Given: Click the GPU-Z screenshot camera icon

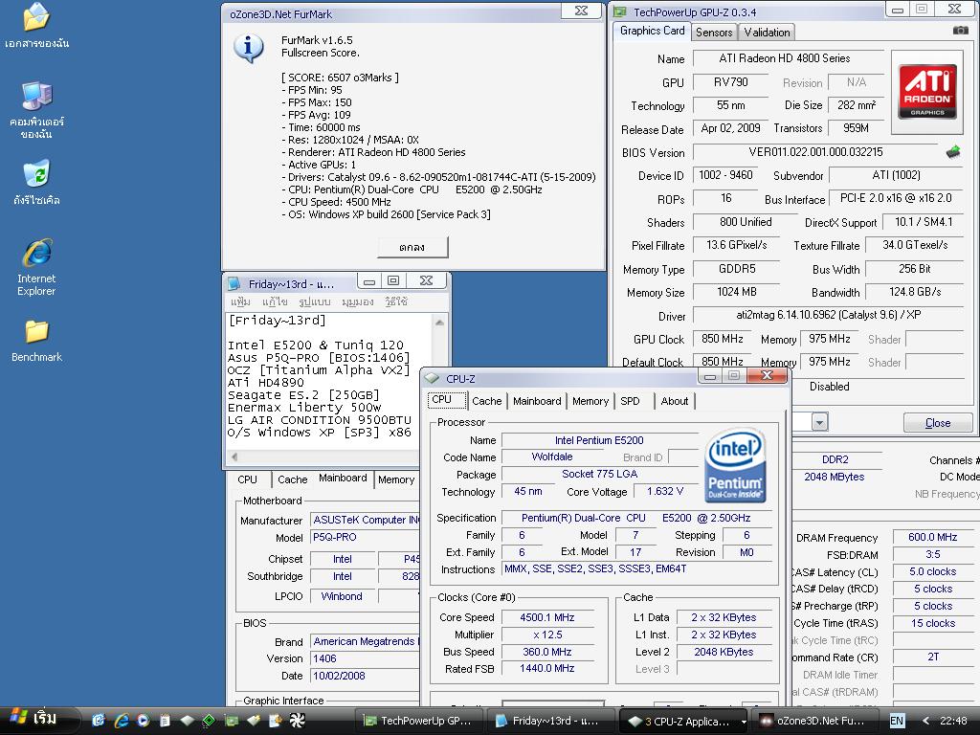Looking at the screenshot, I should click(x=960, y=31).
